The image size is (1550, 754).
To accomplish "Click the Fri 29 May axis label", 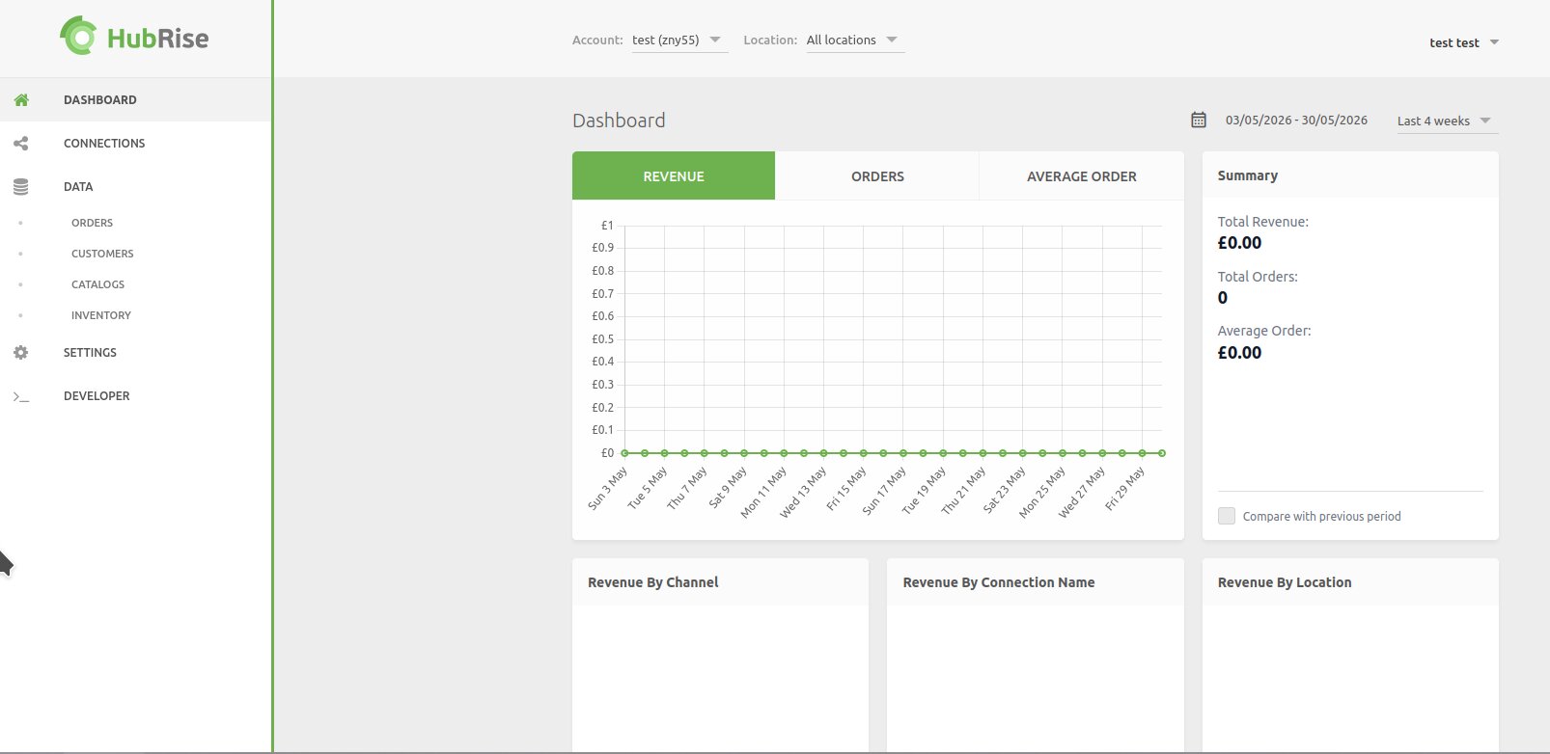I will tap(1124, 489).
